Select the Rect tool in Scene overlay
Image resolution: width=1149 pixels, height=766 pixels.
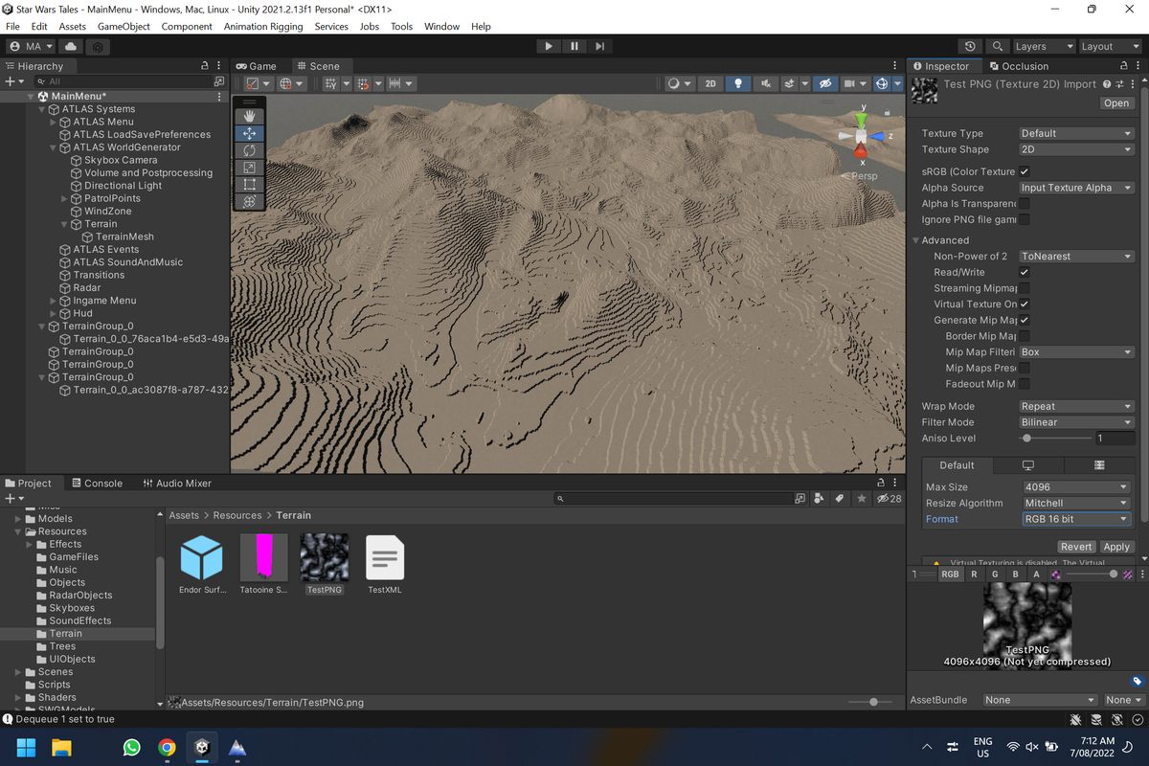tap(249, 184)
